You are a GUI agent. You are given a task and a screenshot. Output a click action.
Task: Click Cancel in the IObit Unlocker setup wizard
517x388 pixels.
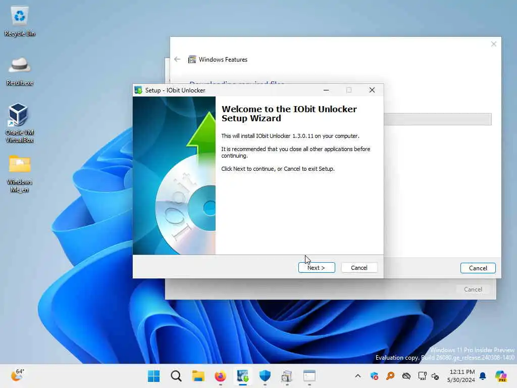[x=359, y=268]
